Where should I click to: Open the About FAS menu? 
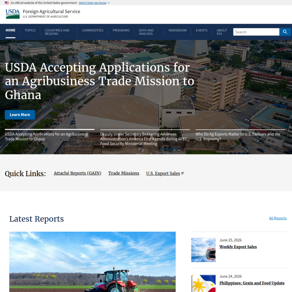pos(222,32)
